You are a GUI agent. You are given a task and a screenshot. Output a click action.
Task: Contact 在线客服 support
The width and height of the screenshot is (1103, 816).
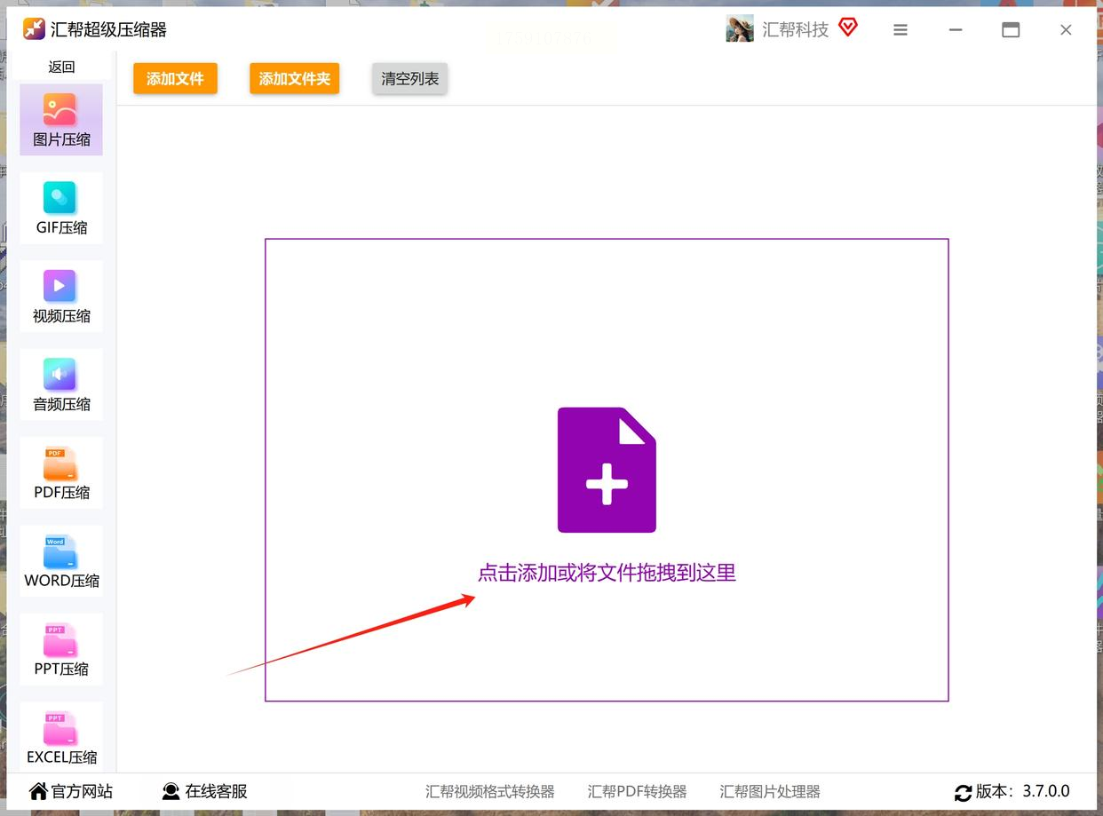[x=204, y=791]
